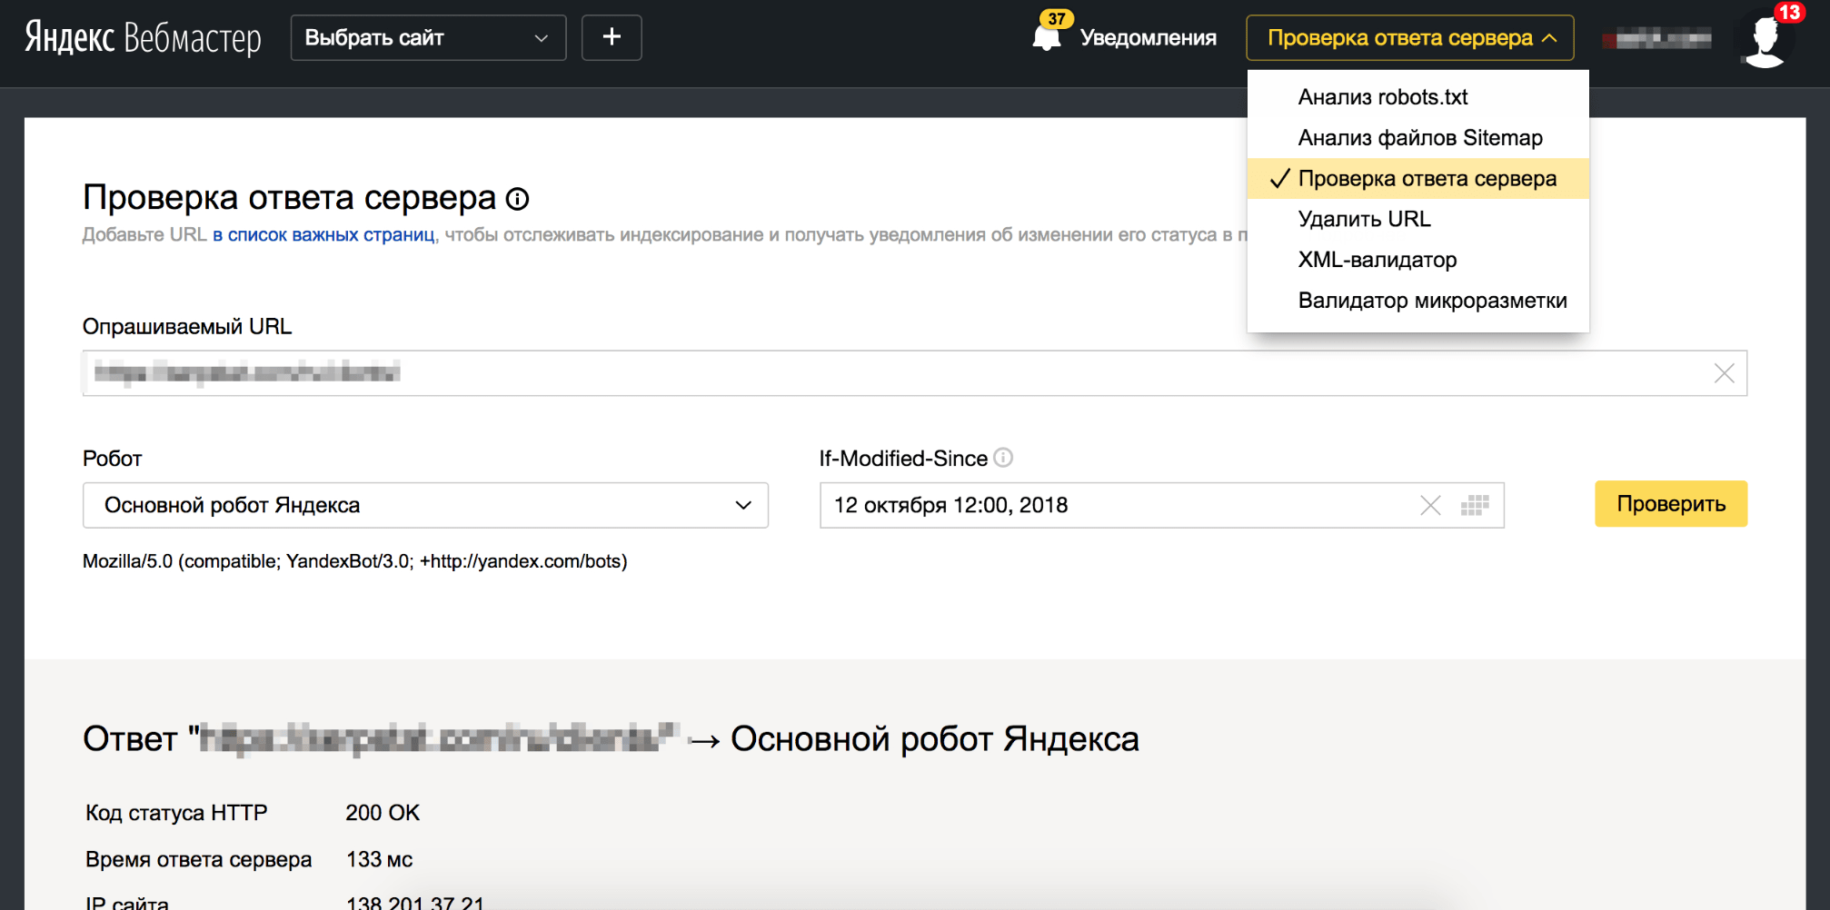Image resolution: width=1830 pixels, height=910 pixels.
Task: Click the add site plus icon
Action: (x=611, y=37)
